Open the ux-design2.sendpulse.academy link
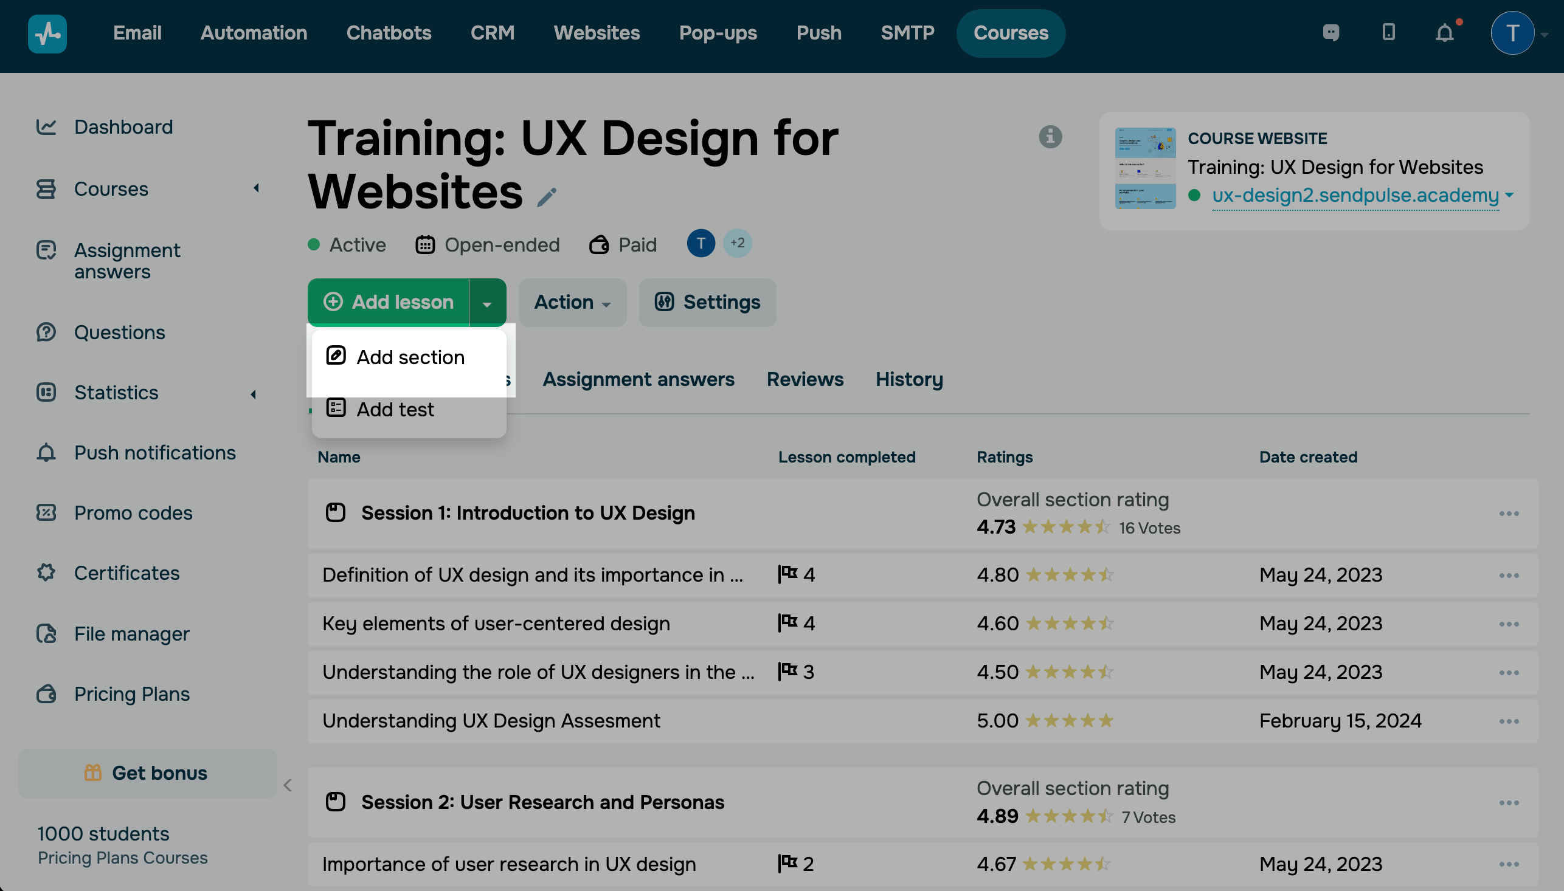The width and height of the screenshot is (1564, 891). pos(1355,195)
